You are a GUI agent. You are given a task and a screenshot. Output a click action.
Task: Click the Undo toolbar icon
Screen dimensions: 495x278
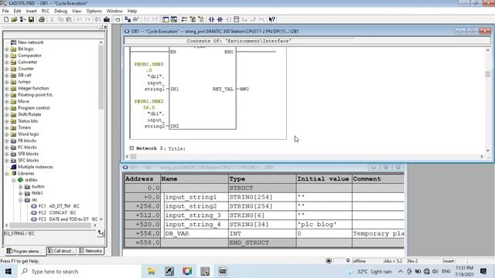tap(79, 19)
